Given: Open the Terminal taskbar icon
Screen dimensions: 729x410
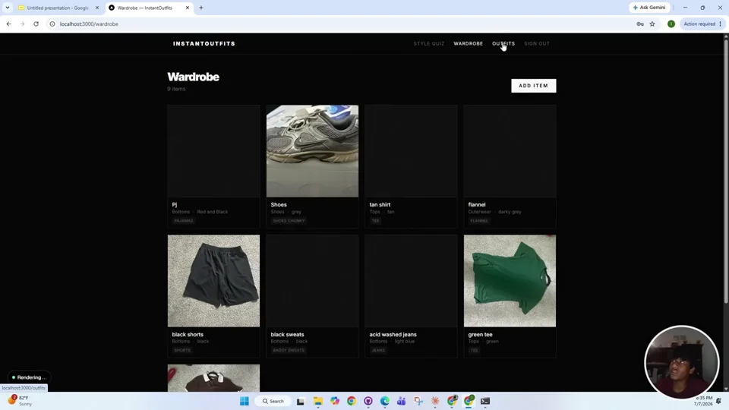Looking at the screenshot, I should point(485,401).
